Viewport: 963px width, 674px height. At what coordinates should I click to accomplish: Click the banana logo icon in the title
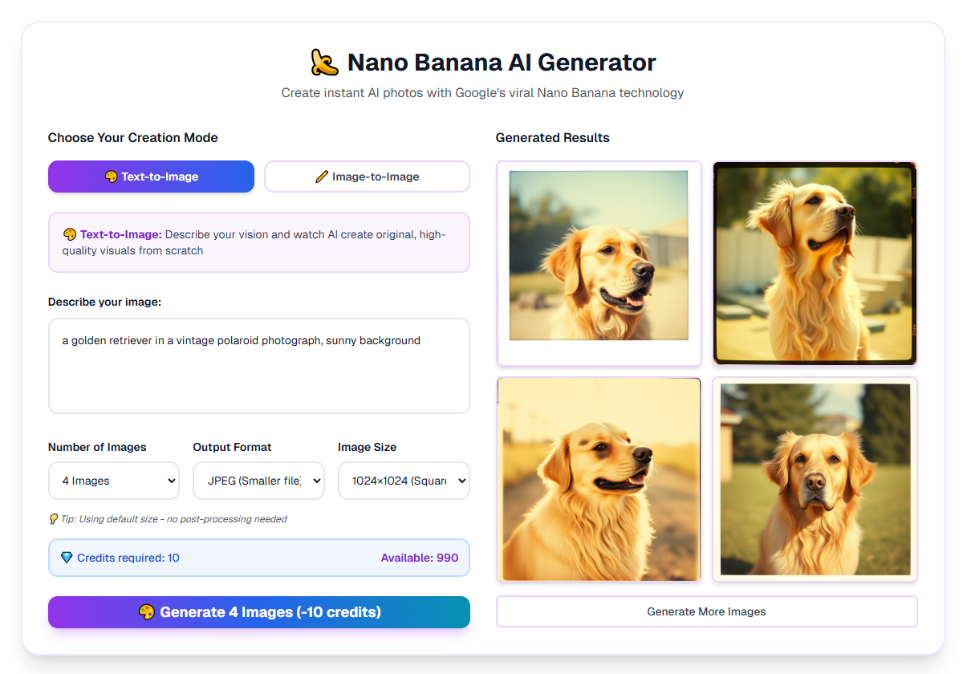point(324,63)
